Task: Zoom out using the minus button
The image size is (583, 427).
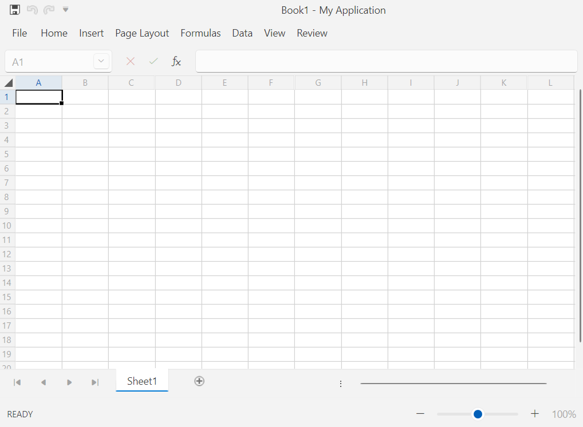Action: [420, 414]
